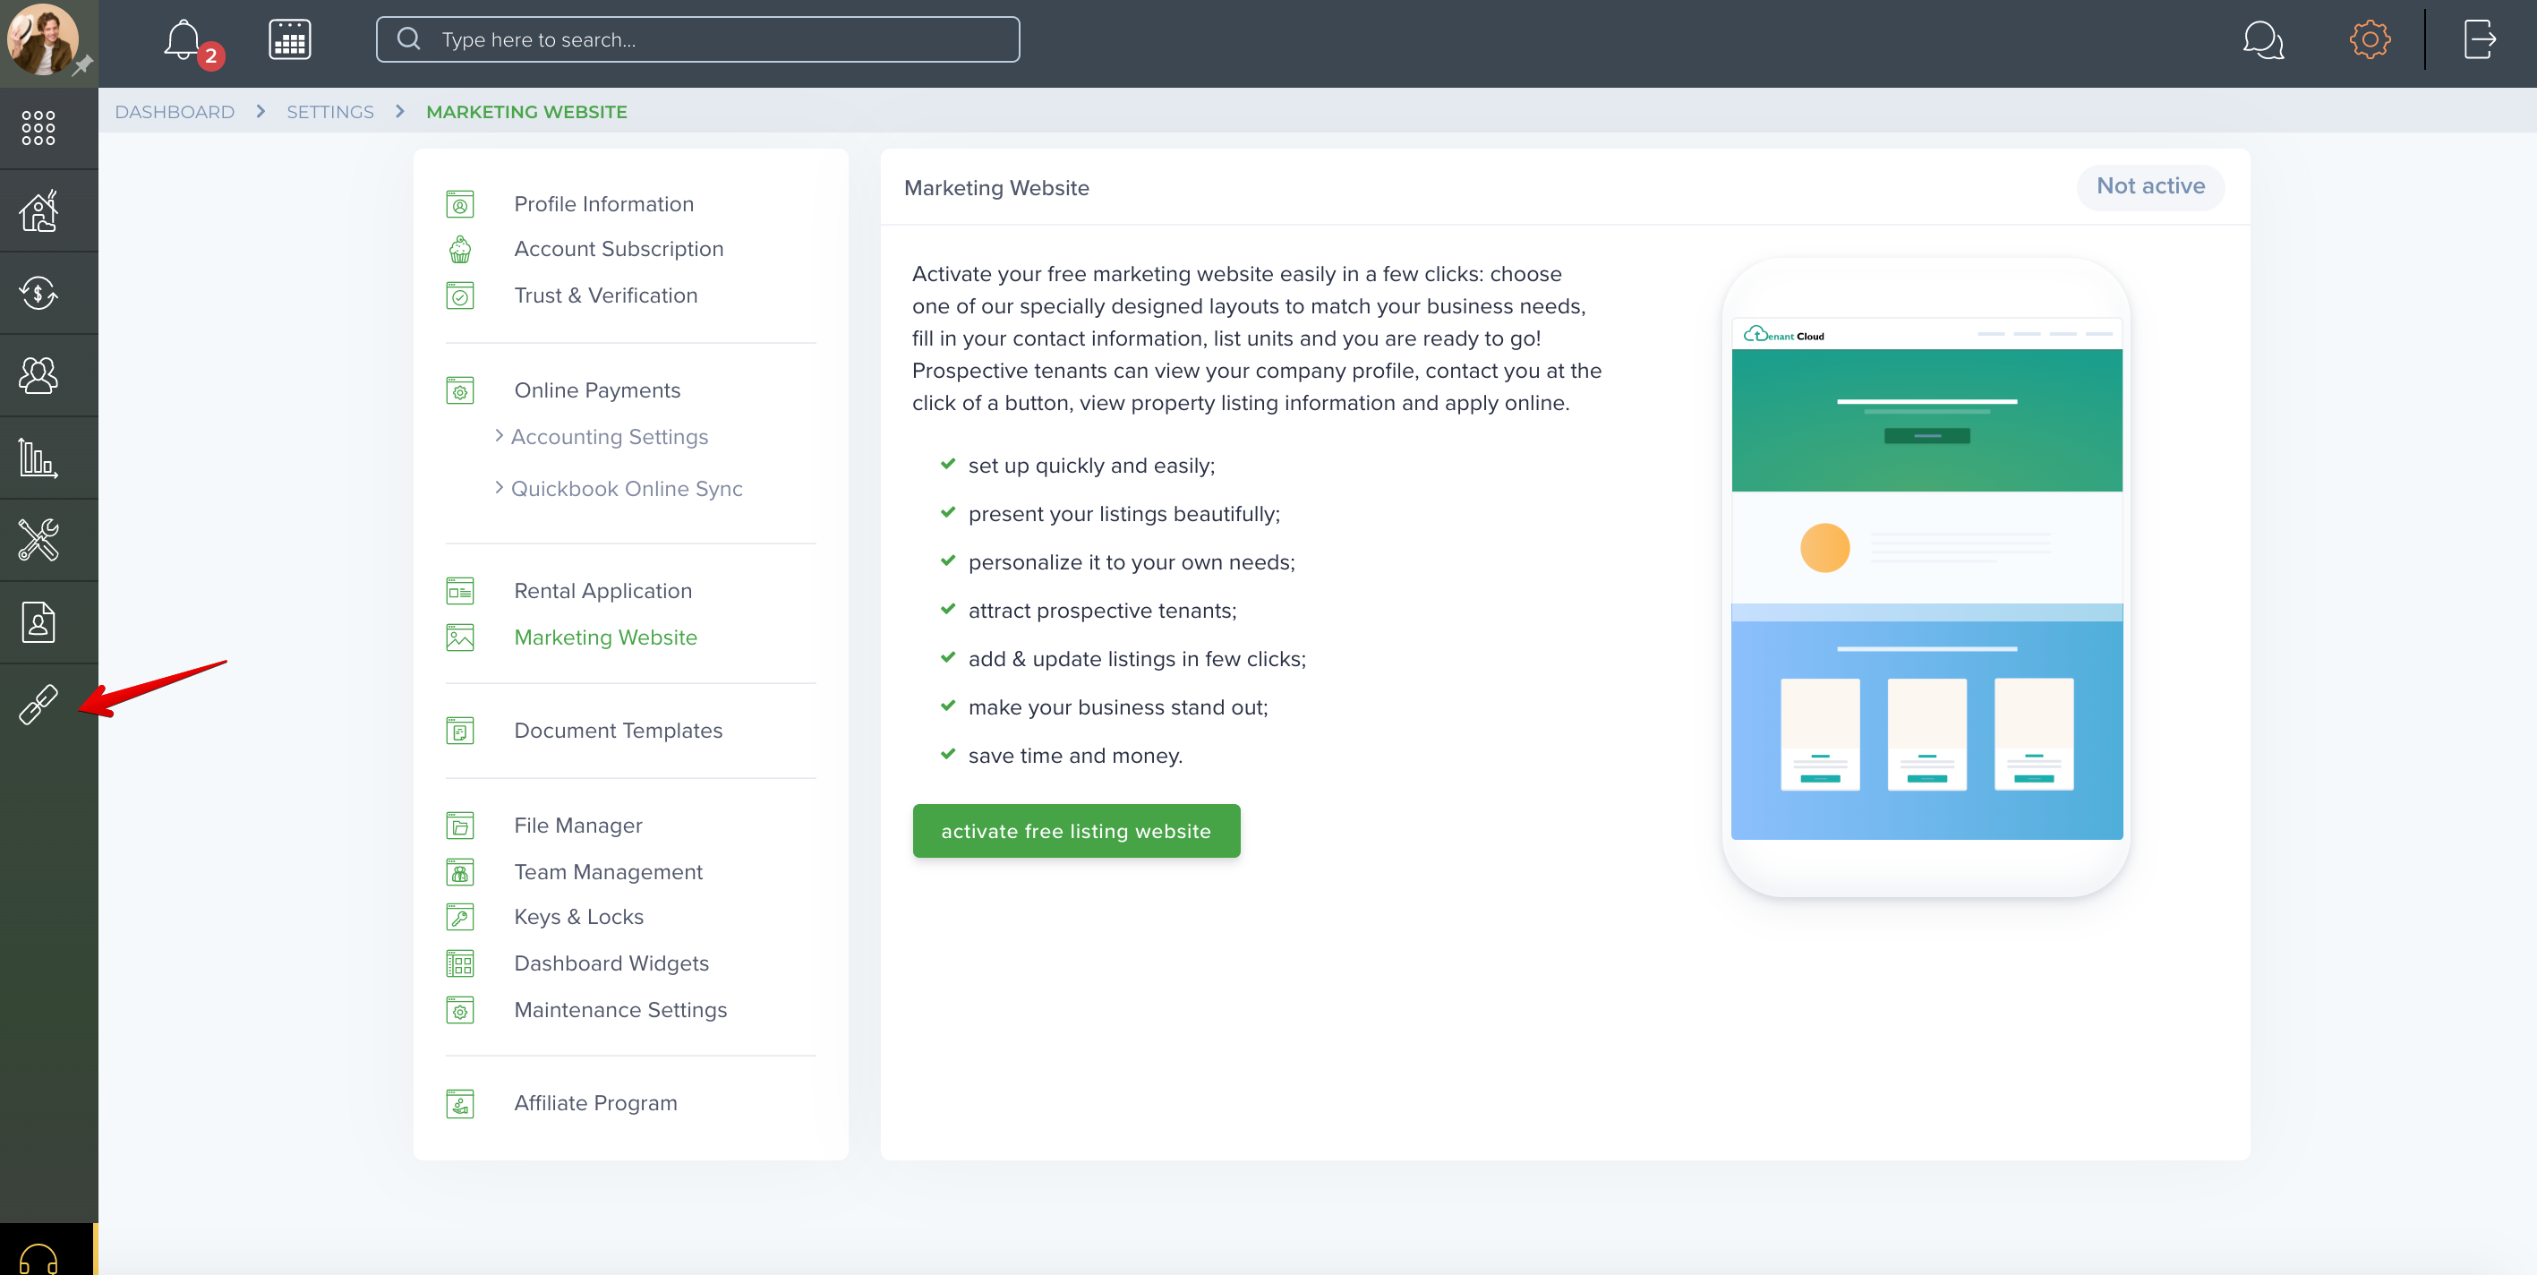Click the user profile avatar
The height and width of the screenshot is (1275, 2537).
(x=42, y=39)
